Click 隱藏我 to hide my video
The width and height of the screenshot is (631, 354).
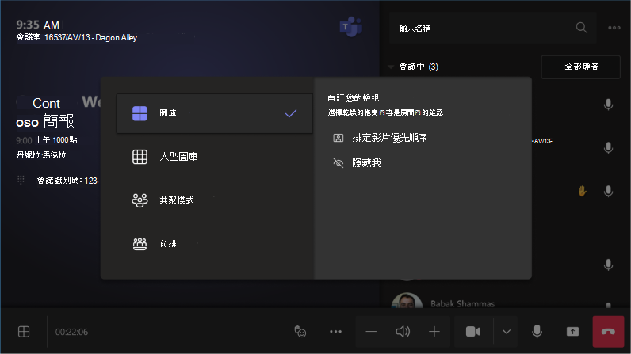pyautogui.click(x=357, y=162)
